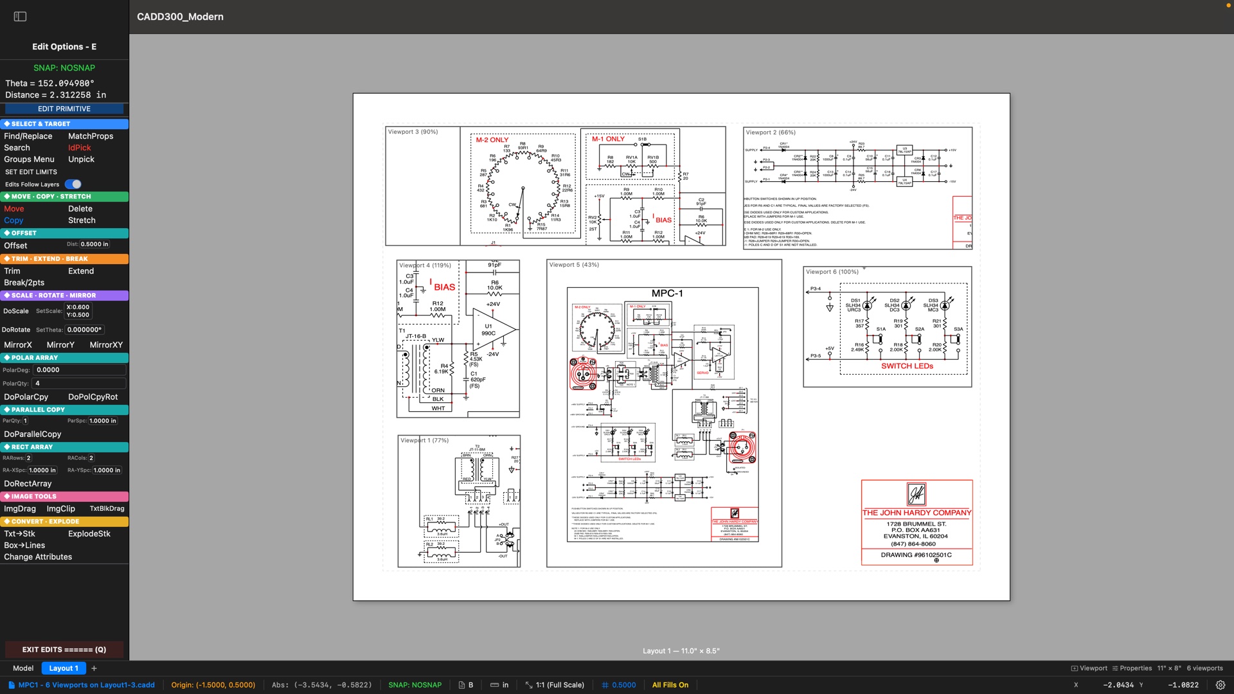Toggle the Edits Follow Layers switch
Screen dimensions: 1234x694
click(73, 184)
